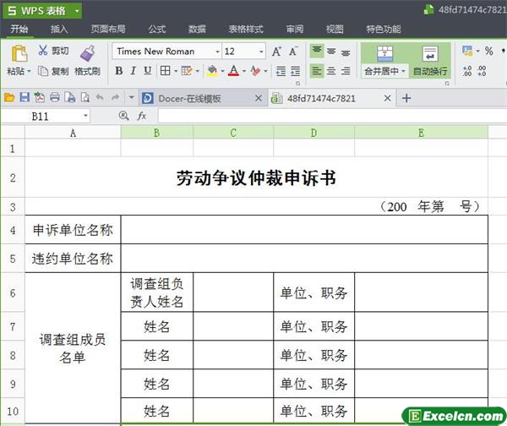The image size is (507, 426).
Task: Open the cell name box dropdown arrow
Action: 86,115
